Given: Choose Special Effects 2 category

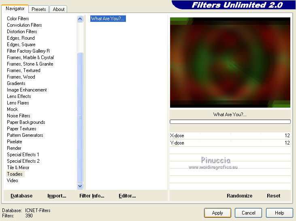Looking at the screenshot, I should (23, 161).
